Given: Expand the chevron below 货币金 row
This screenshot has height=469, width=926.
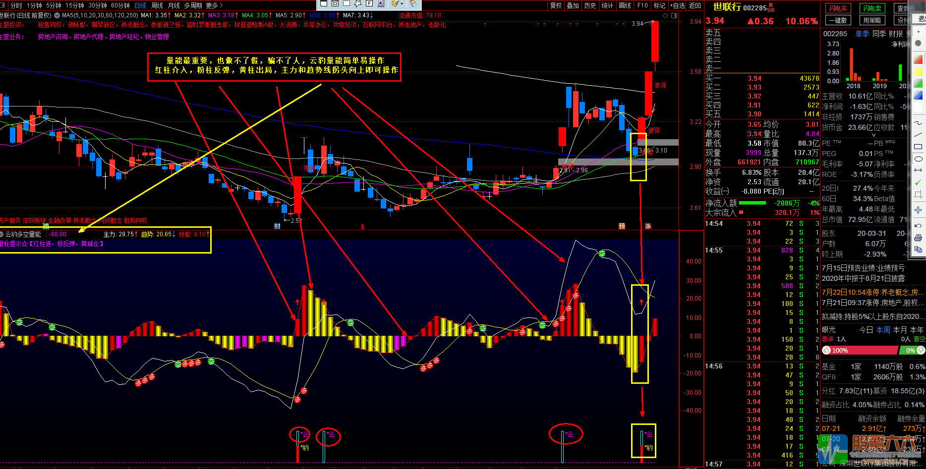Looking at the screenshot, I should [874, 135].
